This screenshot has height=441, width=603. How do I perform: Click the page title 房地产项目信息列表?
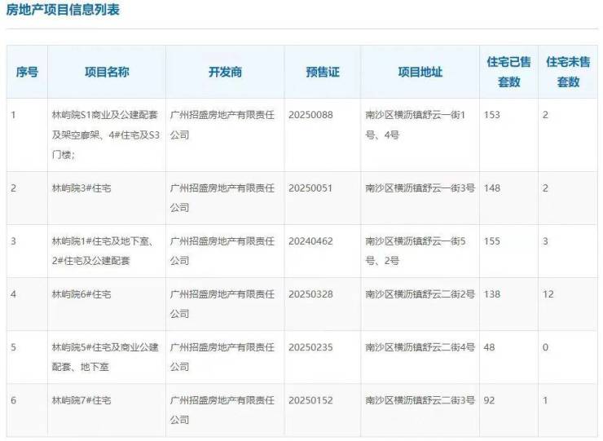click(x=63, y=10)
